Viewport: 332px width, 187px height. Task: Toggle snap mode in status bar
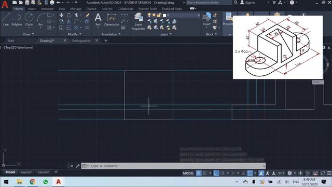pos(205,173)
